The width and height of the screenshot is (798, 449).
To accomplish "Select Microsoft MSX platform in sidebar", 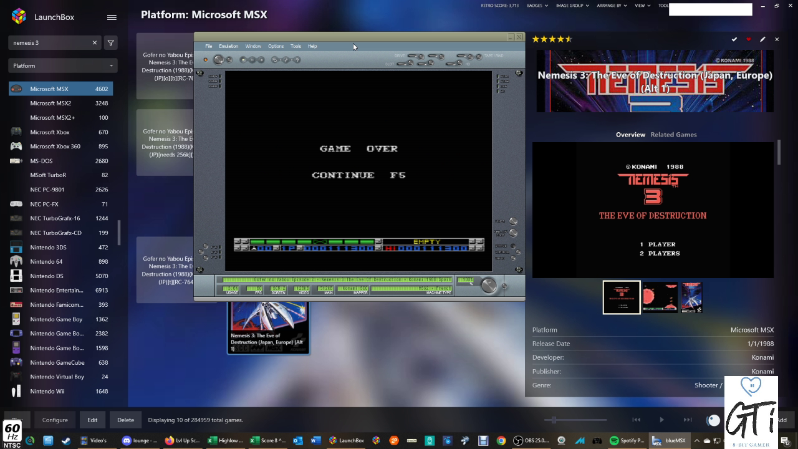I will (x=60, y=89).
